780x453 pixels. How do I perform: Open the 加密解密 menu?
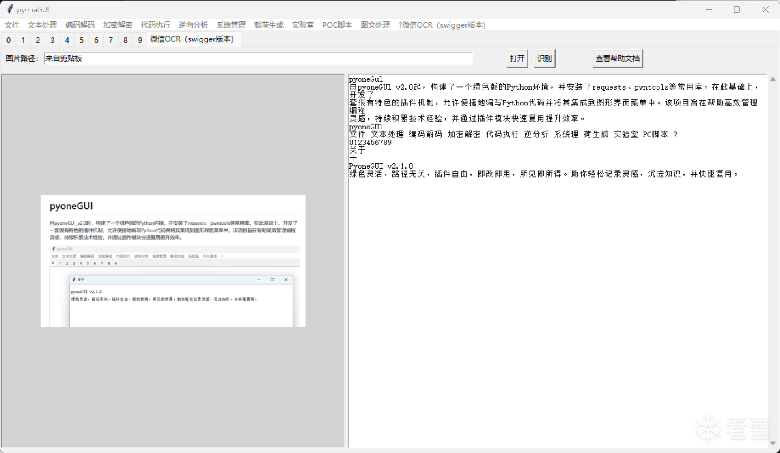[118, 25]
